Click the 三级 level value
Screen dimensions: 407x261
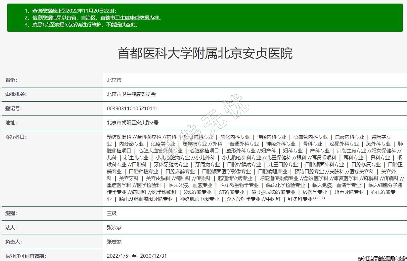point(112,213)
